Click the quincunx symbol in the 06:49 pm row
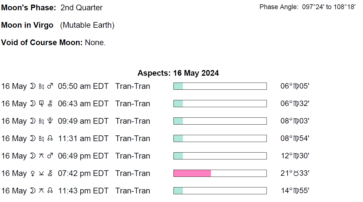 click(41, 156)
